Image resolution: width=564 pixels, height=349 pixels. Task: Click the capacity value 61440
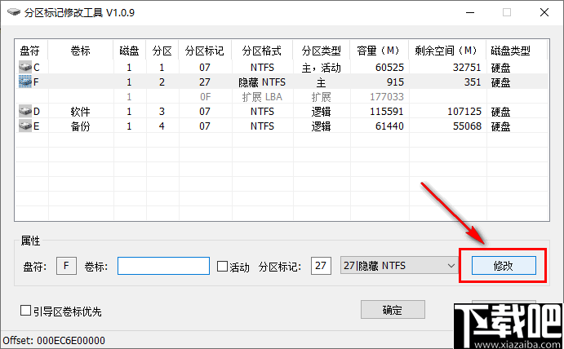coord(389,126)
